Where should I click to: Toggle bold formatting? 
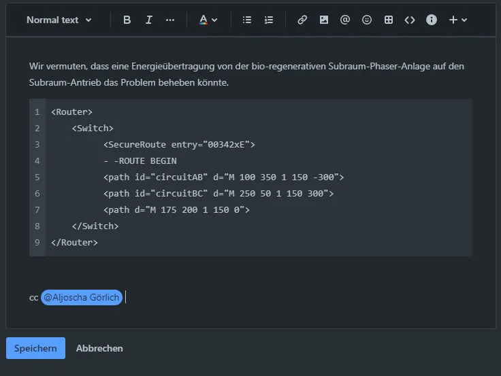(127, 20)
